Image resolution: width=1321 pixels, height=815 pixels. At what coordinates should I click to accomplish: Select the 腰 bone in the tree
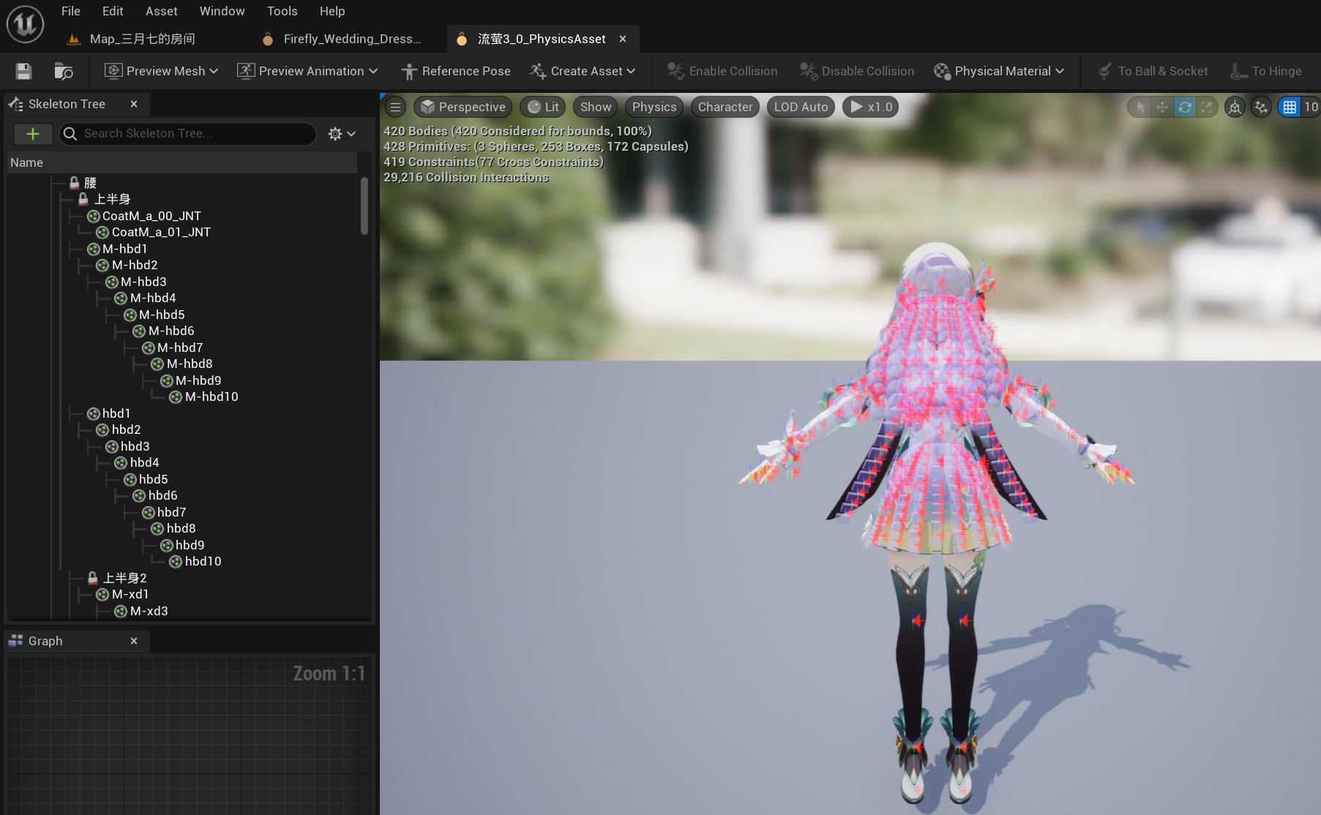click(90, 183)
